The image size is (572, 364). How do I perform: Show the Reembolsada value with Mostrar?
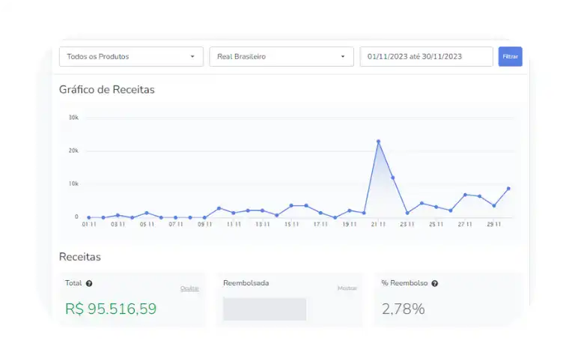point(347,288)
